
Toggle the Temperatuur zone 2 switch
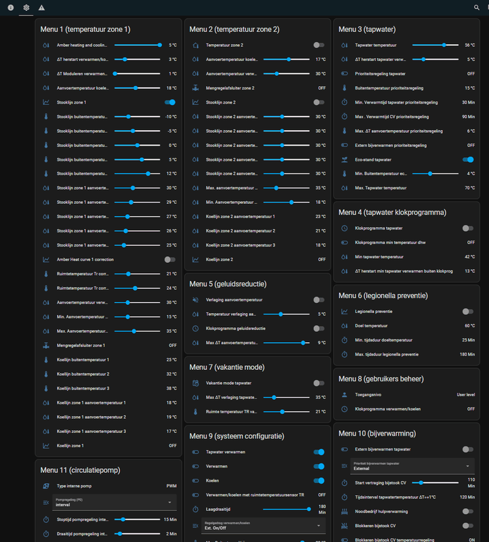pyautogui.click(x=319, y=45)
